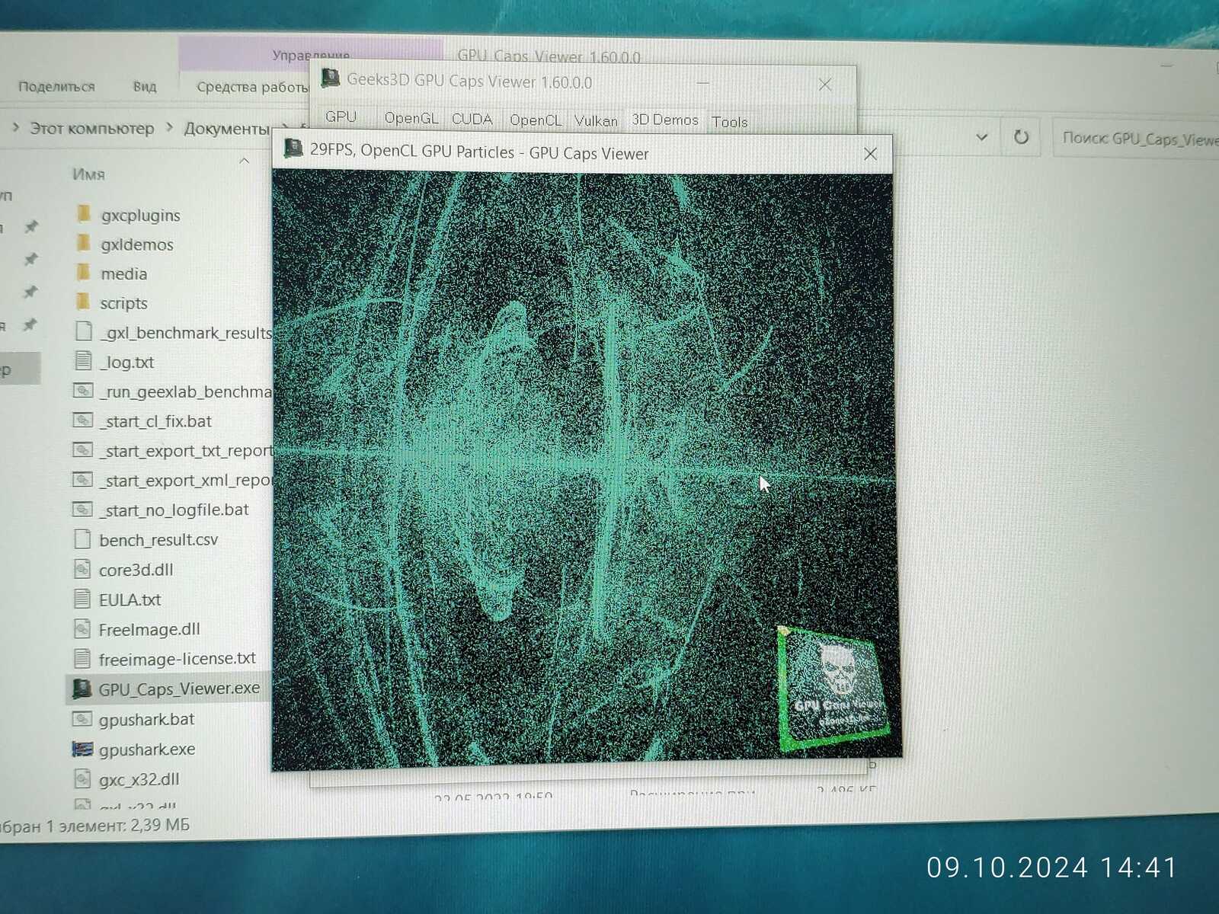Viewport: 1219px width, 914px height.
Task: Click the Имя column header
Action: point(88,174)
